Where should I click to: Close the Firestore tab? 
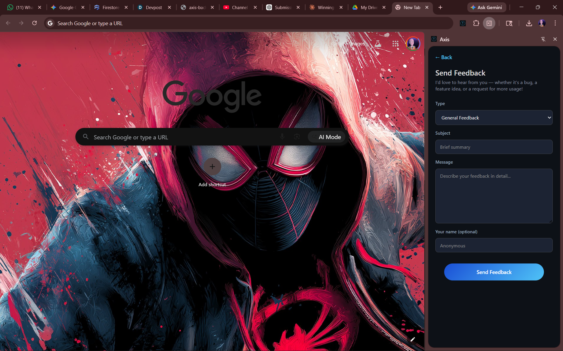126,7
